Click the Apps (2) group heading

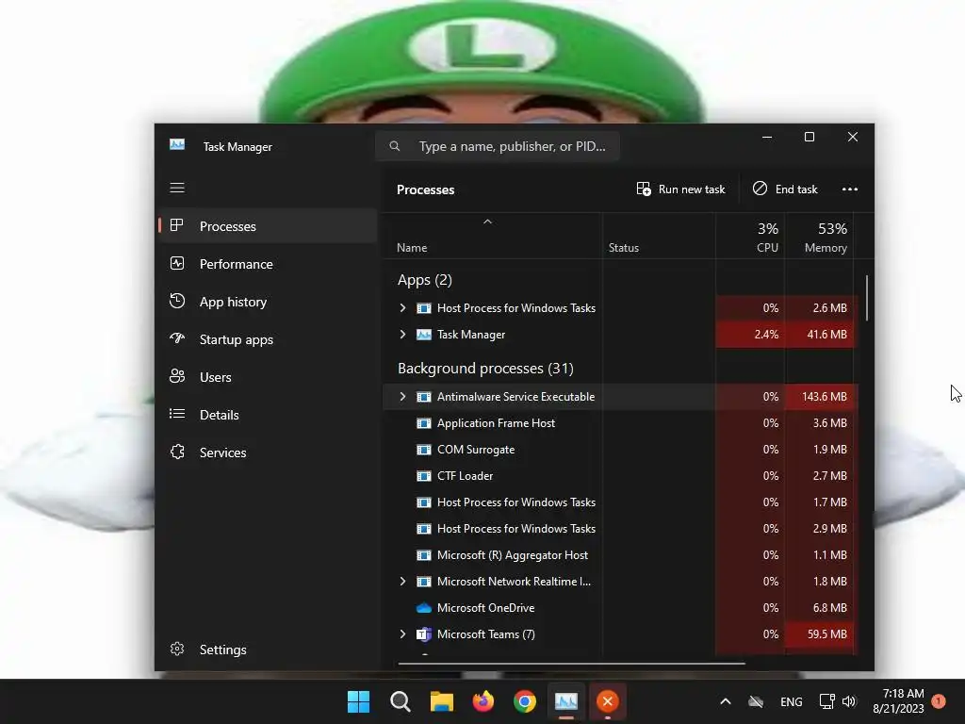click(x=425, y=280)
